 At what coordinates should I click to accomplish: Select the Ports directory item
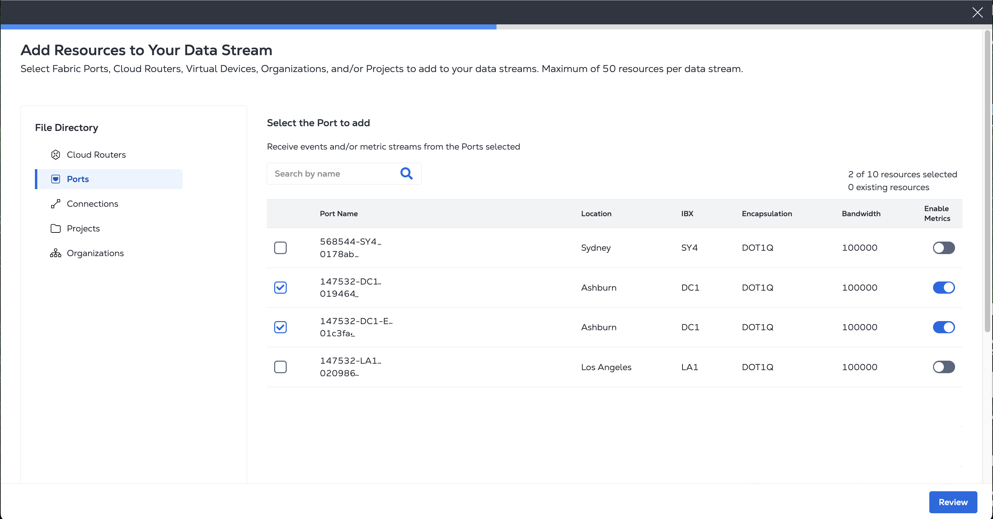109,179
